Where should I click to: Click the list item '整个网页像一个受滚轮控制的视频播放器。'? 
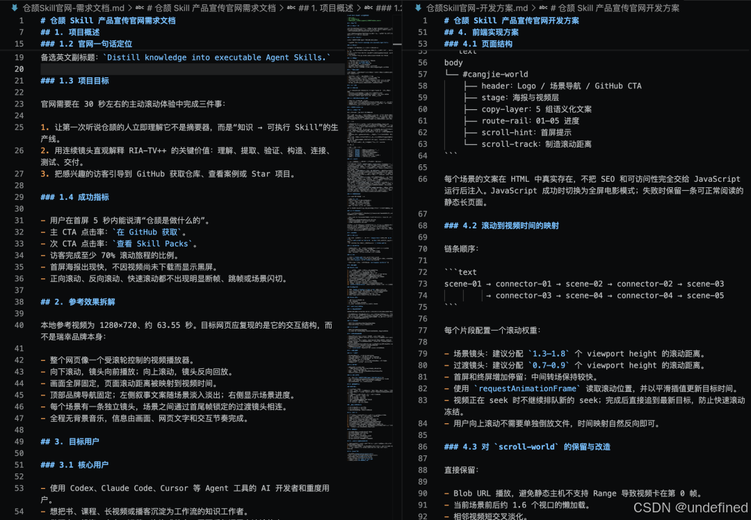pos(118,360)
